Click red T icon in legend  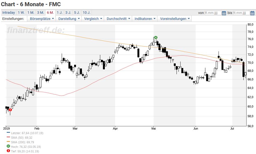tap(8, 151)
